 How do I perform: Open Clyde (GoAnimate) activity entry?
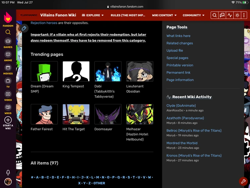click(181, 106)
